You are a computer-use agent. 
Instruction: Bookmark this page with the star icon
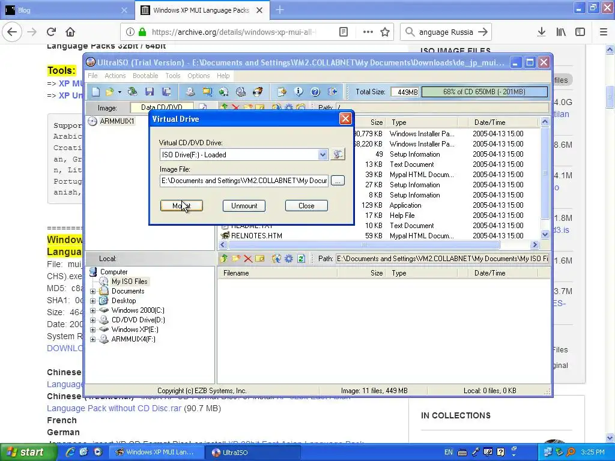coord(385,32)
